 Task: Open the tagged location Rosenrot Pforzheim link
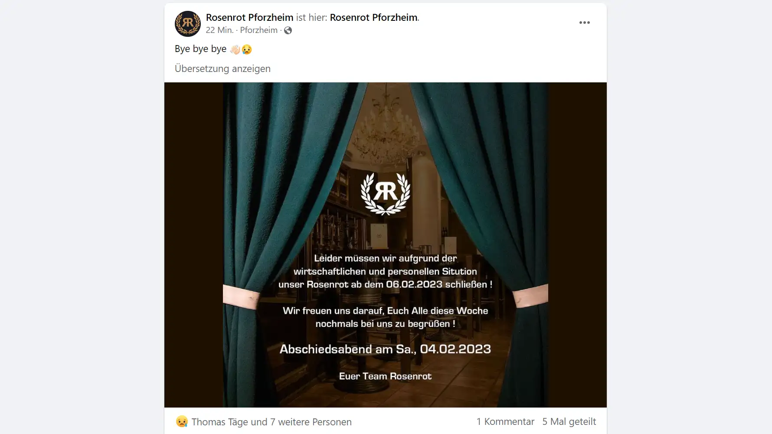click(373, 17)
